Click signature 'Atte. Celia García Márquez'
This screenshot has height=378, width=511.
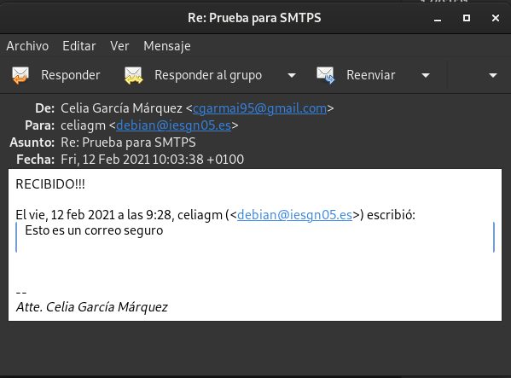coord(92,307)
